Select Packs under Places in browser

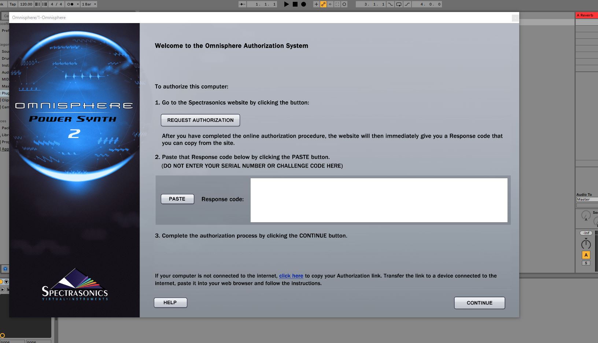pyautogui.click(x=5, y=128)
